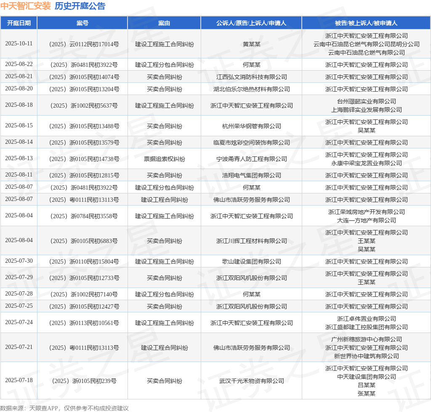The height and width of the screenshot is (412, 431).
Task: Click the 被告/被上诉人/被申请人 header
Action: 366,23
